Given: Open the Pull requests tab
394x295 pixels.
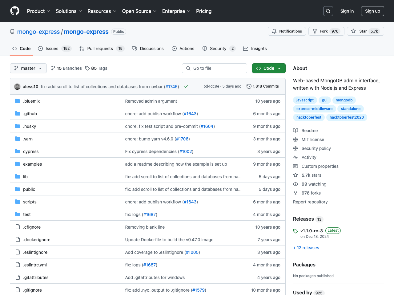Looking at the screenshot, I should pyautogui.click(x=102, y=49).
